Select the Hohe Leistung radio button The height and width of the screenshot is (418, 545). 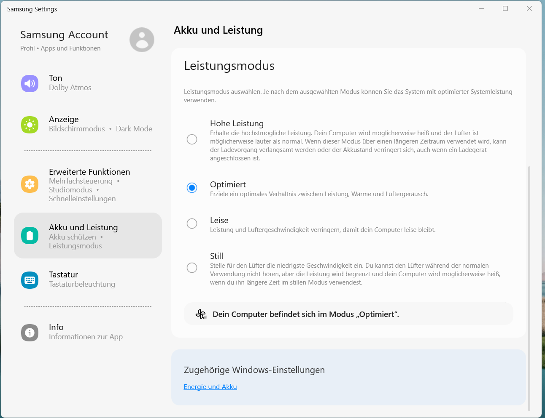pos(192,139)
